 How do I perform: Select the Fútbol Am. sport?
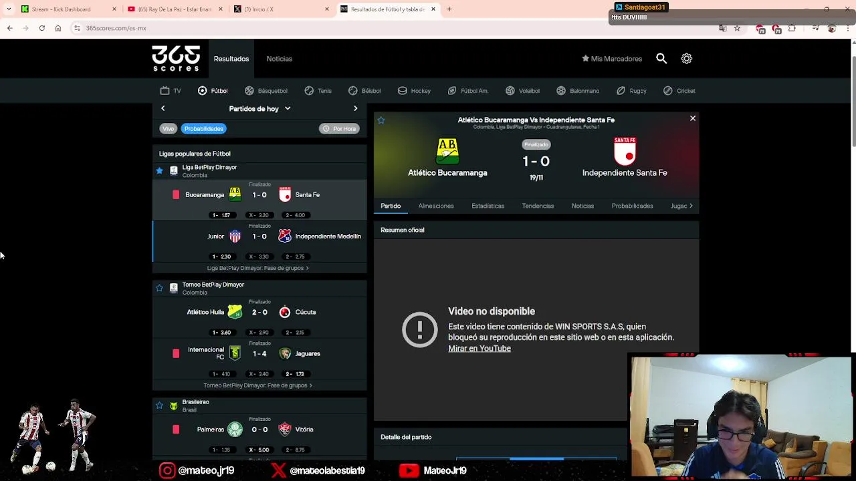coord(468,91)
